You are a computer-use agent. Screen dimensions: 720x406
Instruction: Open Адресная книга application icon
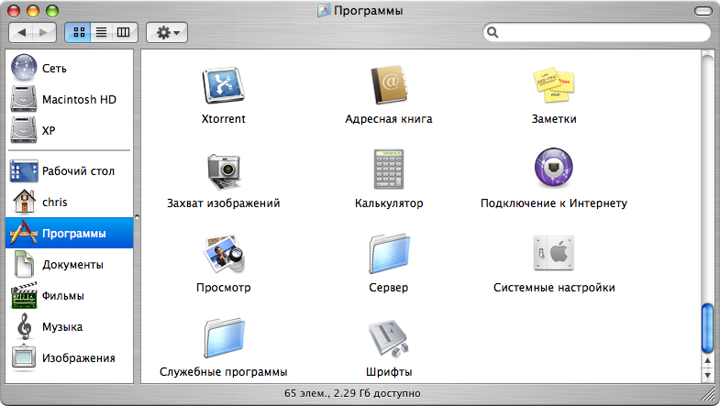click(389, 85)
